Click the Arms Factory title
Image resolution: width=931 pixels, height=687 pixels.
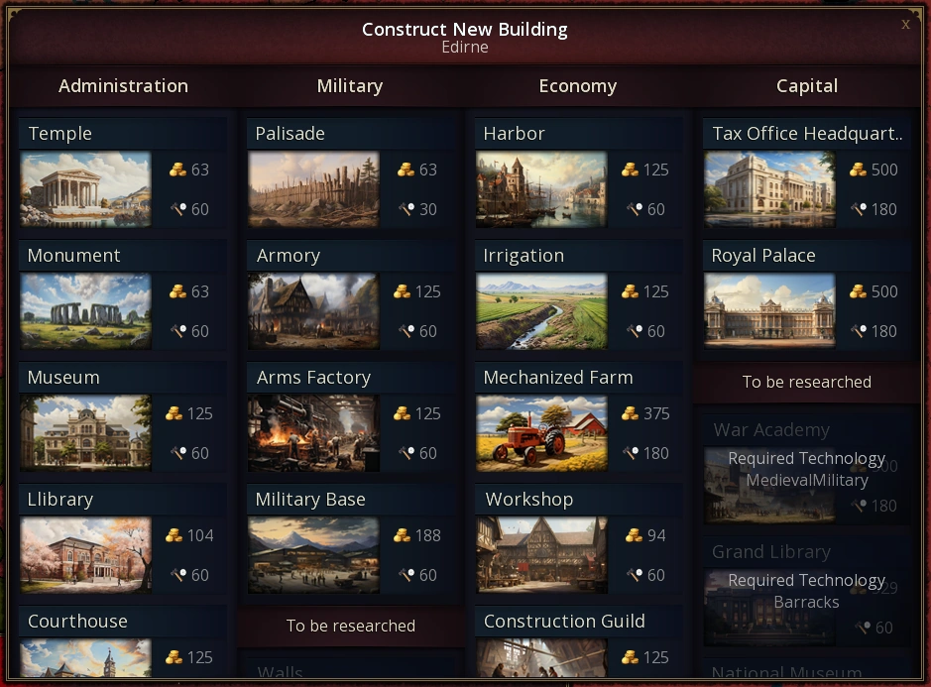pos(313,378)
